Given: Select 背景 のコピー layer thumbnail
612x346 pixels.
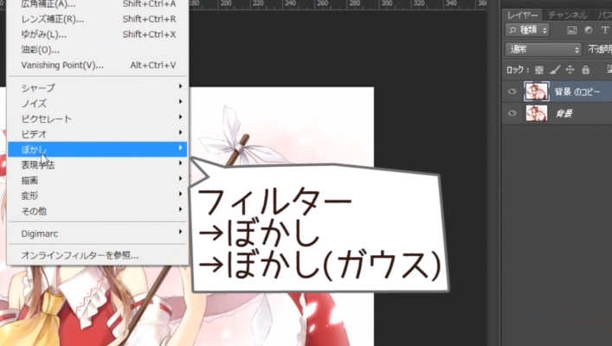Looking at the screenshot, I should pos(537,92).
